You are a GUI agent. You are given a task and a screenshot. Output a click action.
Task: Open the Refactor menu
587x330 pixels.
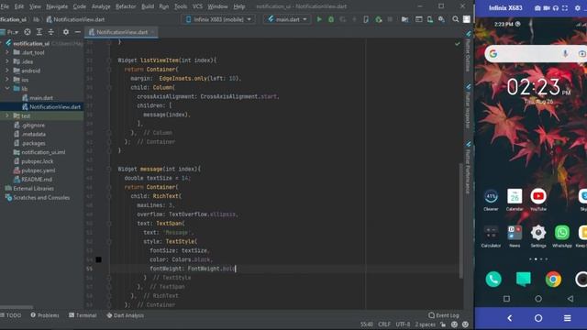[126, 6]
